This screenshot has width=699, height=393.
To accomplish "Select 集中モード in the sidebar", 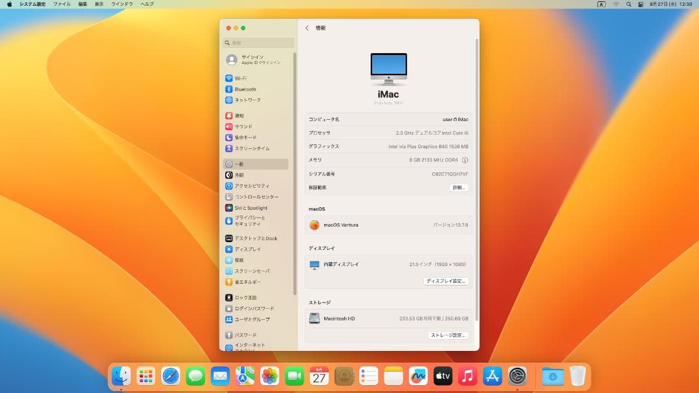I will [x=246, y=137].
